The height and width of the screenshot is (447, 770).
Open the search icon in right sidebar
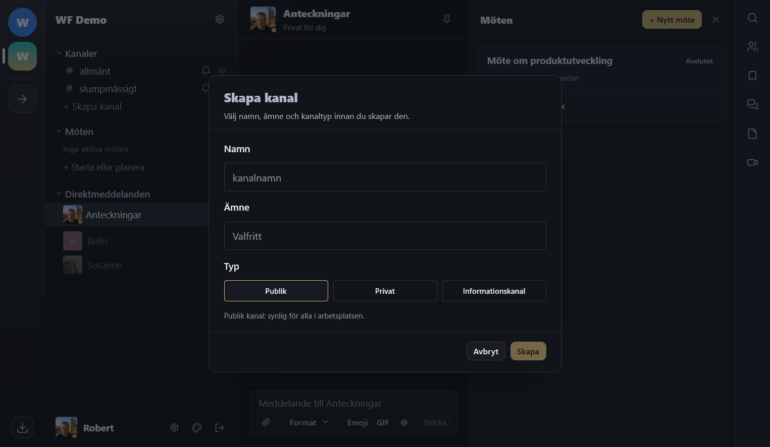pos(752,18)
